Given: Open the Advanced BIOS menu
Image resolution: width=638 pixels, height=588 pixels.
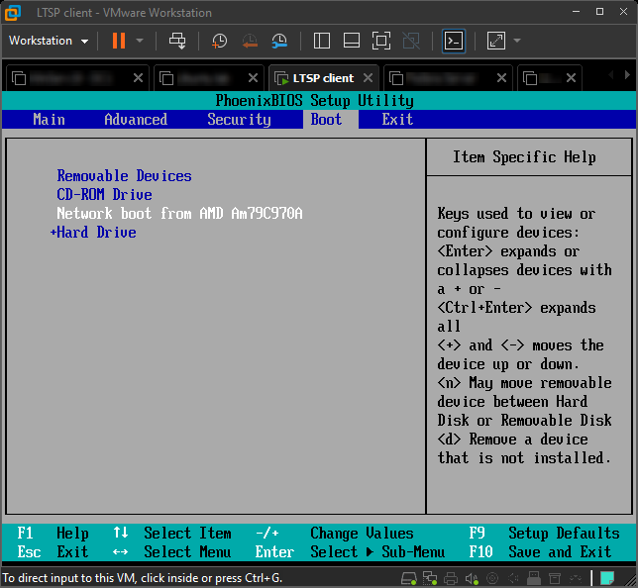Looking at the screenshot, I should (136, 120).
